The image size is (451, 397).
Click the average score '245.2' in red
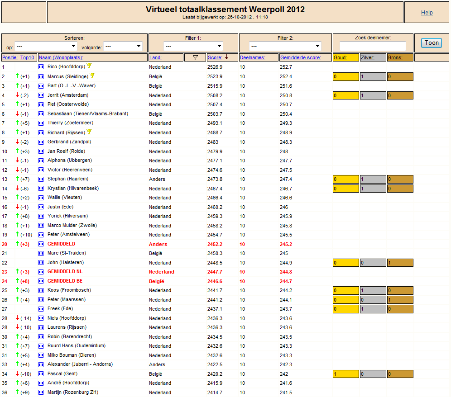[x=286, y=244]
